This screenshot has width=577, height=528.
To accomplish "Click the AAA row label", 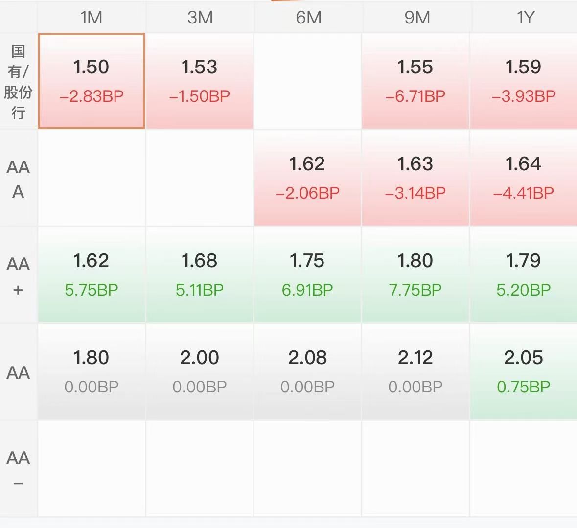I will coord(19,179).
